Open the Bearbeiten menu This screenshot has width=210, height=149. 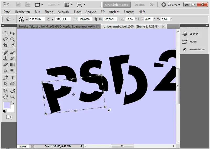(x=23, y=12)
